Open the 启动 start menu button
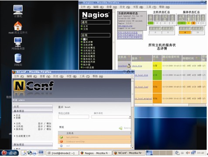 10,153
